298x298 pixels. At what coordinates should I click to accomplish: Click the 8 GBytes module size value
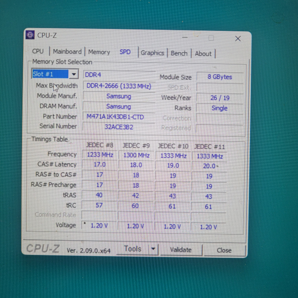tap(220, 77)
